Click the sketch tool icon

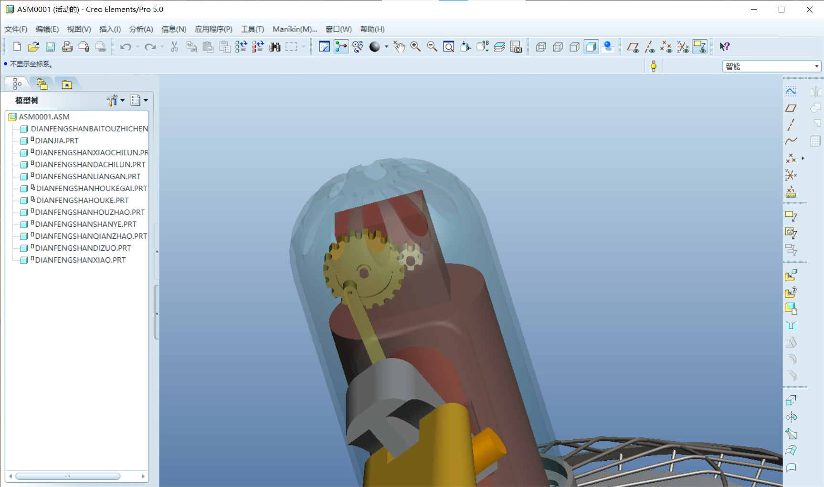point(791,91)
